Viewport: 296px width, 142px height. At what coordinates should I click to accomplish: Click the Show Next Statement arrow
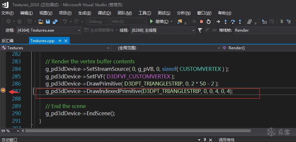click(x=218, y=22)
